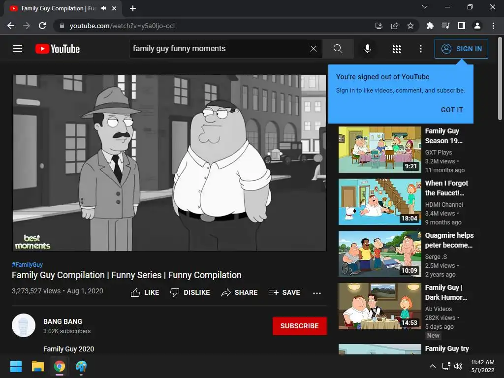The image size is (504, 378).
Task: Reload the page
Action: pyautogui.click(x=42, y=26)
